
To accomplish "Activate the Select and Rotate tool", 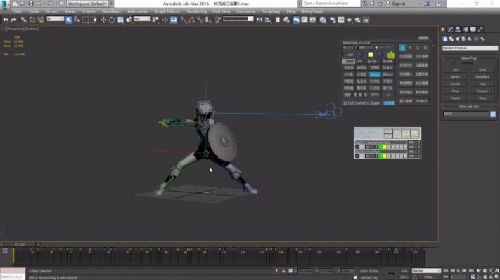I will [112, 20].
